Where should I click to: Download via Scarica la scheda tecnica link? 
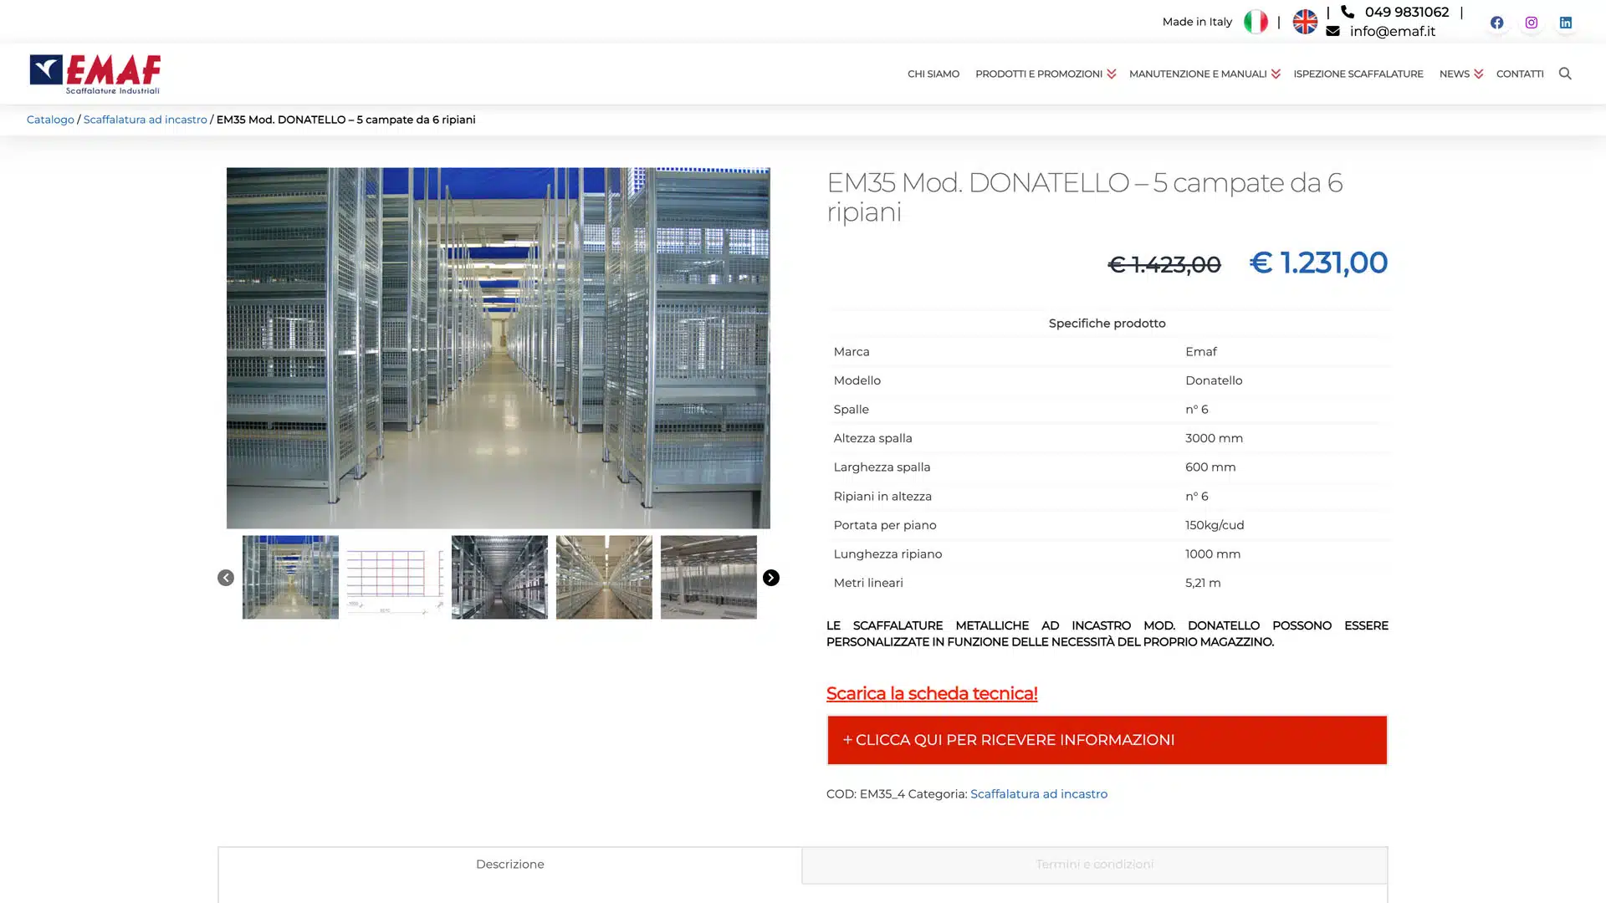(932, 693)
